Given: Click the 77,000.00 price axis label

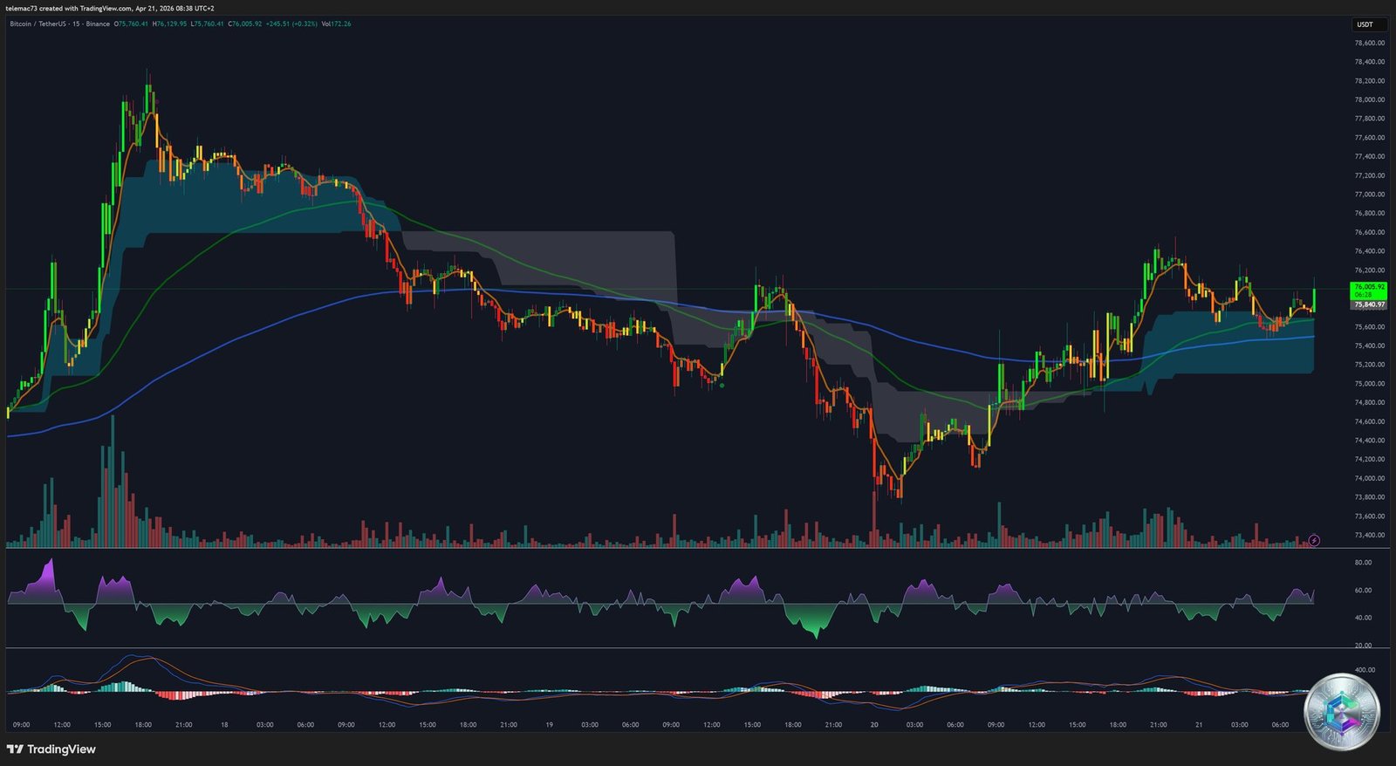Looking at the screenshot, I should tap(1369, 195).
